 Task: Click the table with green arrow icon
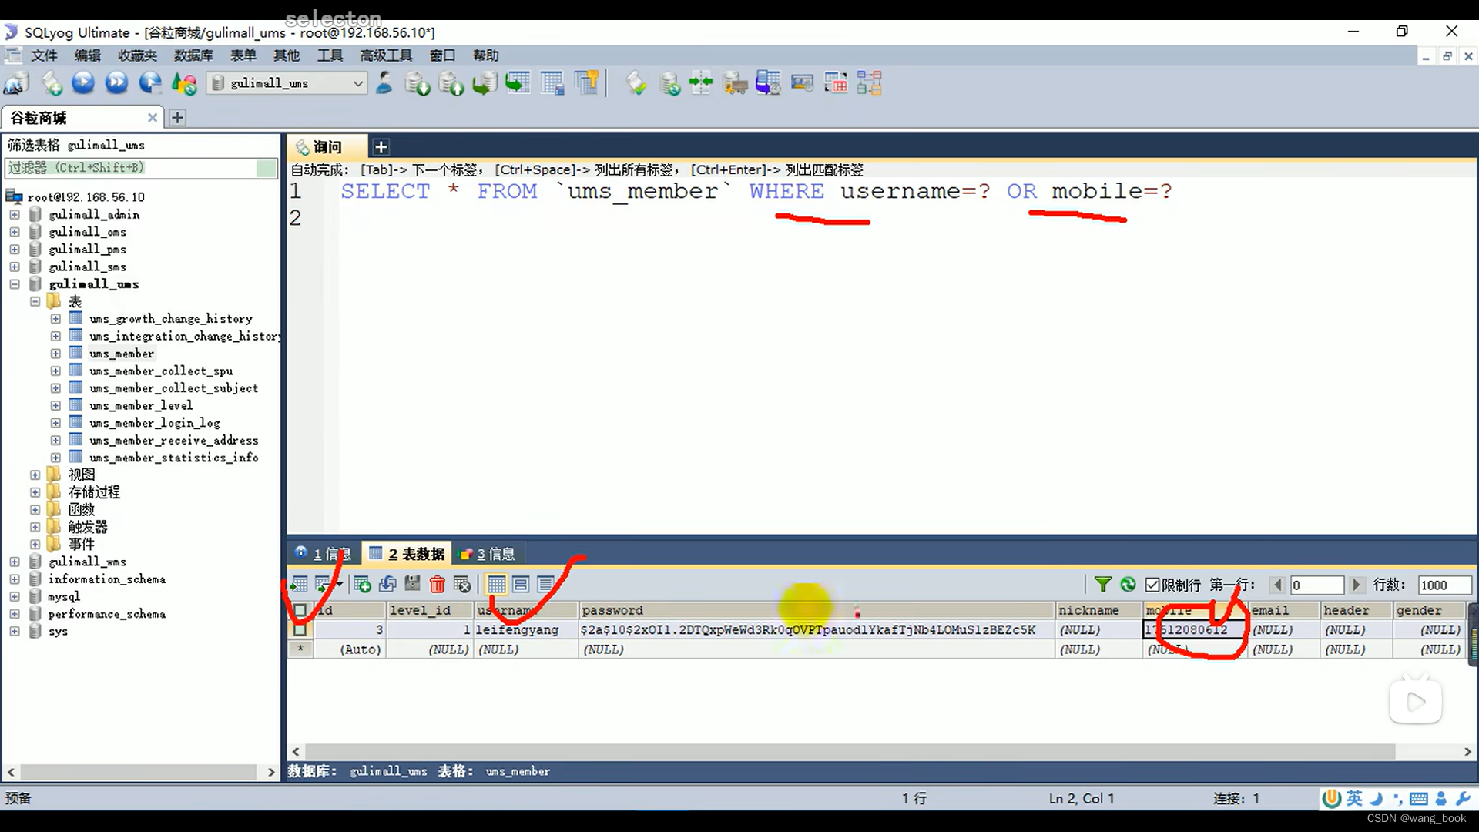tap(518, 82)
